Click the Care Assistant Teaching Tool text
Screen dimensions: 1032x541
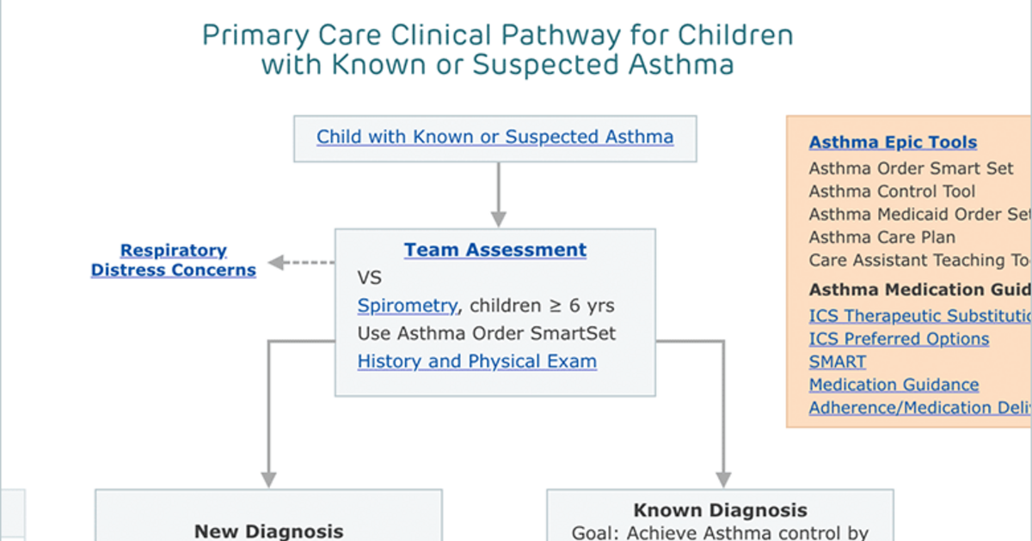[920, 260]
